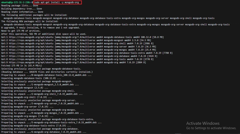Click the Get:1 line for mongodb-database-tools
The image size is (240, 134).
(x=82, y=37)
